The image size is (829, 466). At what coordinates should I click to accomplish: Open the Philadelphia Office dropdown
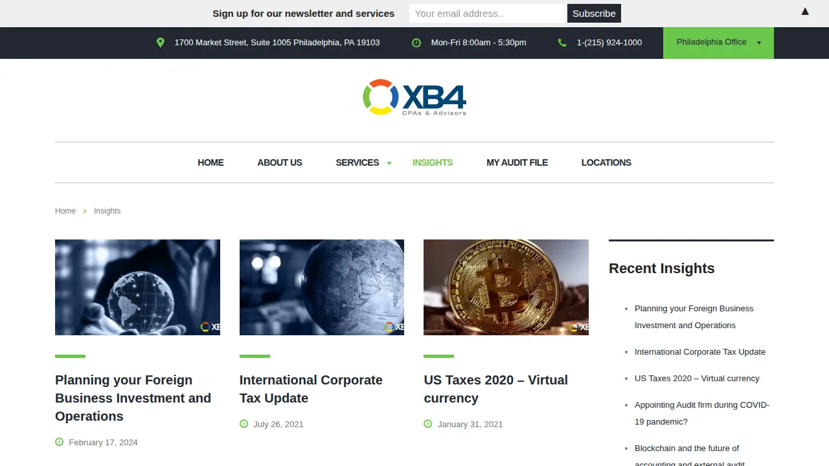pos(718,43)
